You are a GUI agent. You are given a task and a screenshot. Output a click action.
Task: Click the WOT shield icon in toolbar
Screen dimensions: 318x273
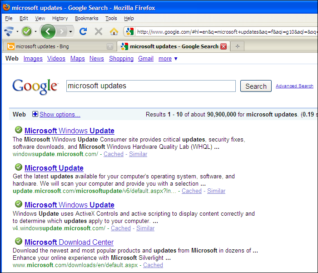tap(9, 31)
